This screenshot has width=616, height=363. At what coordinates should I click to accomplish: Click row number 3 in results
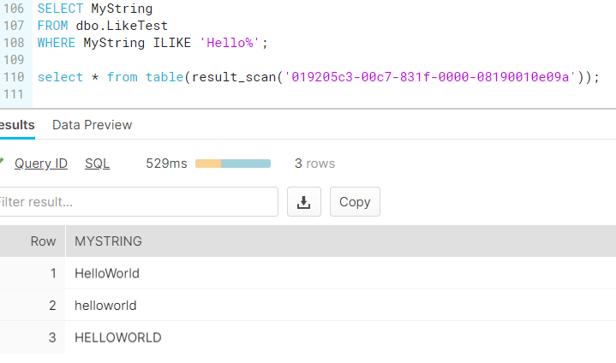click(x=52, y=337)
